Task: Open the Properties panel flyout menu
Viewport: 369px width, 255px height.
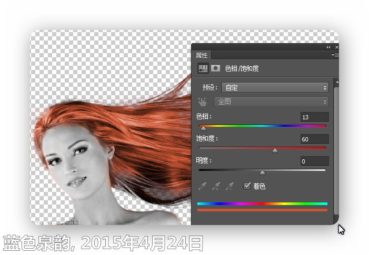Action: tap(335, 55)
